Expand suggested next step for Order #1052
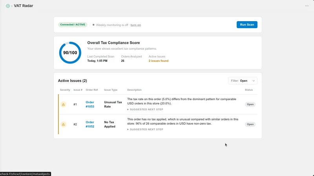Screen dimensions: 314x176 pyautogui.click(x=145, y=129)
